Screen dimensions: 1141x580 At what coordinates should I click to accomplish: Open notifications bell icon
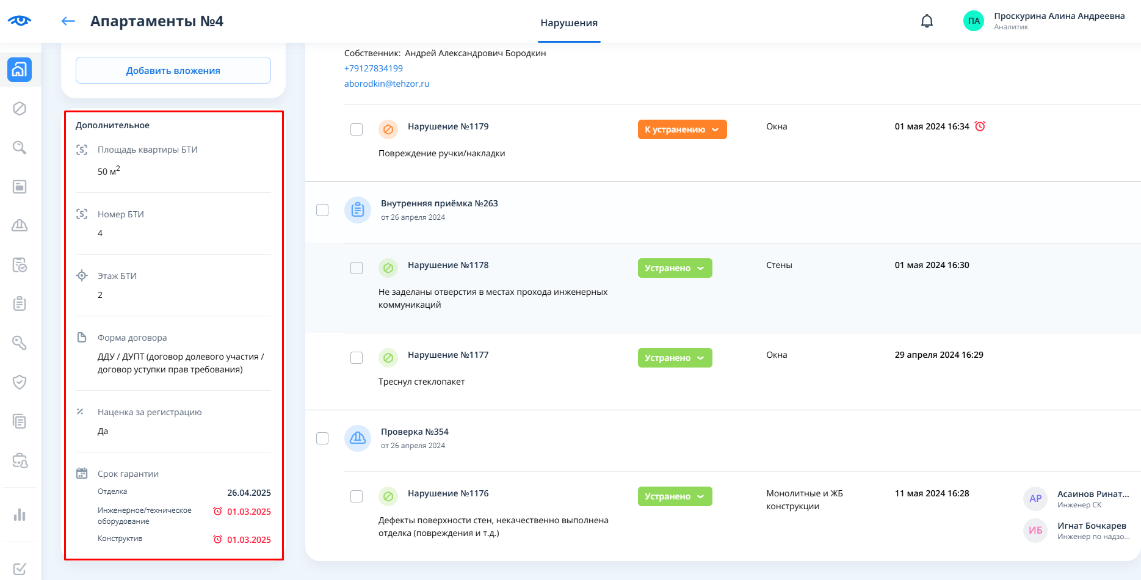coord(927,21)
